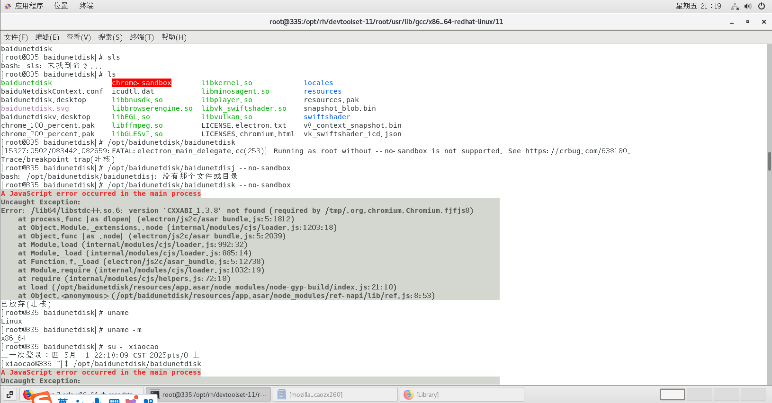
Task: Open the 终端 menu in top panel
Action: [x=86, y=6]
